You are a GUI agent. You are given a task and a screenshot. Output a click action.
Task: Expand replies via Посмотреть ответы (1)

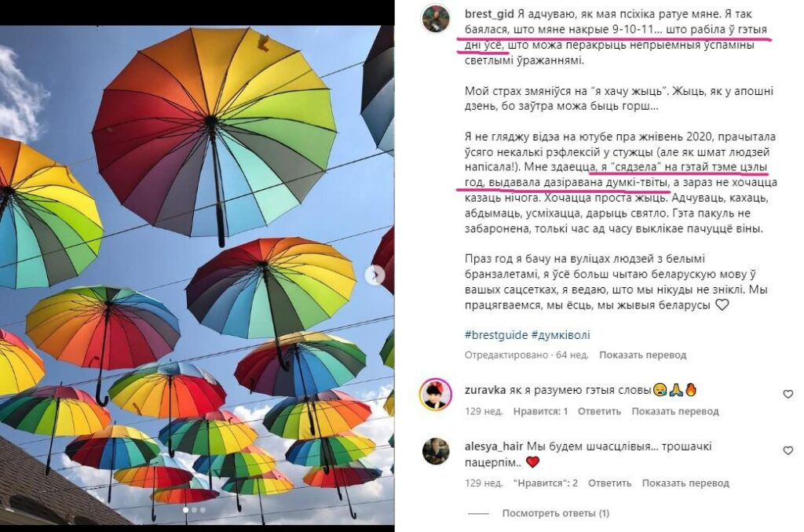tap(555, 513)
